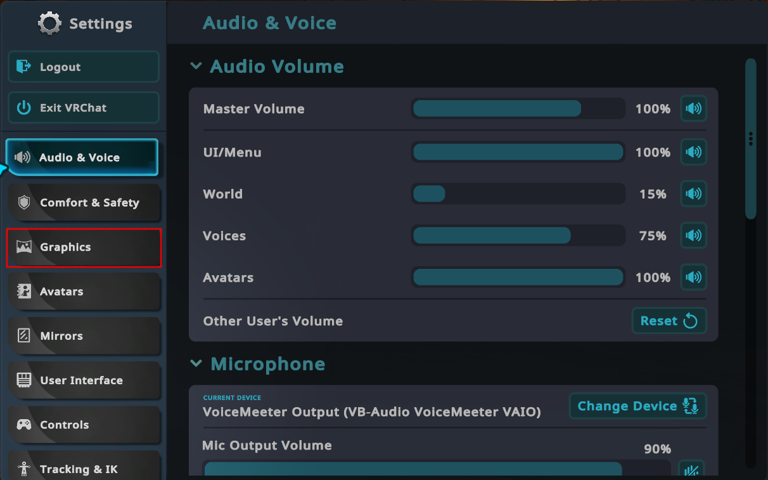Image resolution: width=768 pixels, height=480 pixels.
Task: Toggle the Avatars volume speaker icon
Action: tap(693, 277)
